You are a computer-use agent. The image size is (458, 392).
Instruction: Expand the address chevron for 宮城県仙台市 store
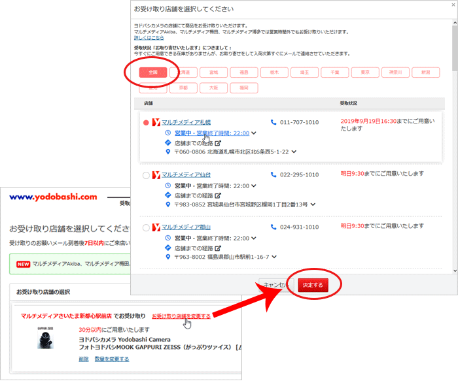(x=313, y=204)
